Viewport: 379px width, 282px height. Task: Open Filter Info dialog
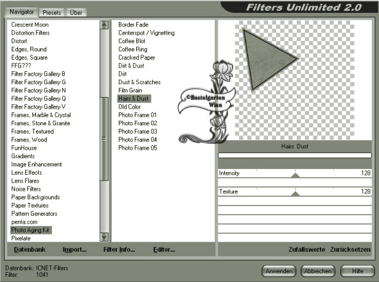click(119, 249)
